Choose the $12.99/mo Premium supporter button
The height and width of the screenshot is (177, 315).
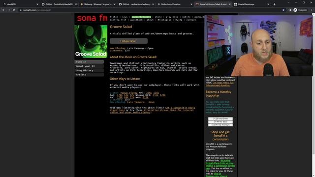click(x=220, y=125)
